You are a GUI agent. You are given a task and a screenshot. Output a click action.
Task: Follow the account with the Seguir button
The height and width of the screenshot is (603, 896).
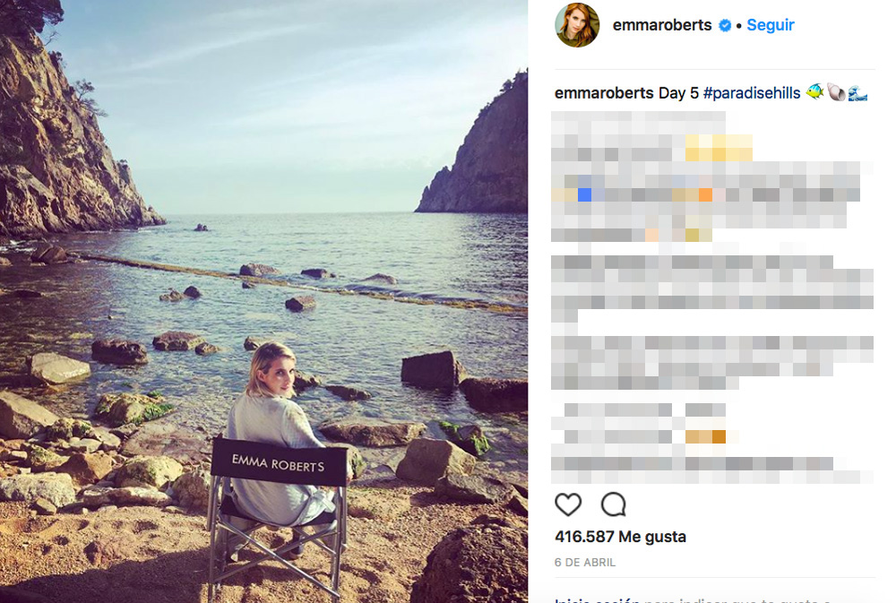pos(771,25)
